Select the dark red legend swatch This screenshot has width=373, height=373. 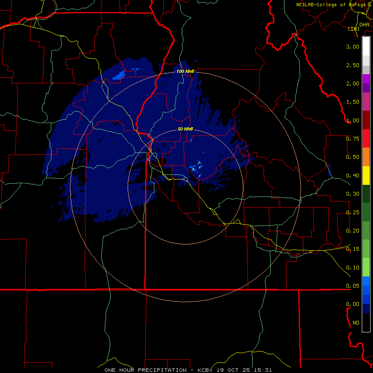(366, 120)
